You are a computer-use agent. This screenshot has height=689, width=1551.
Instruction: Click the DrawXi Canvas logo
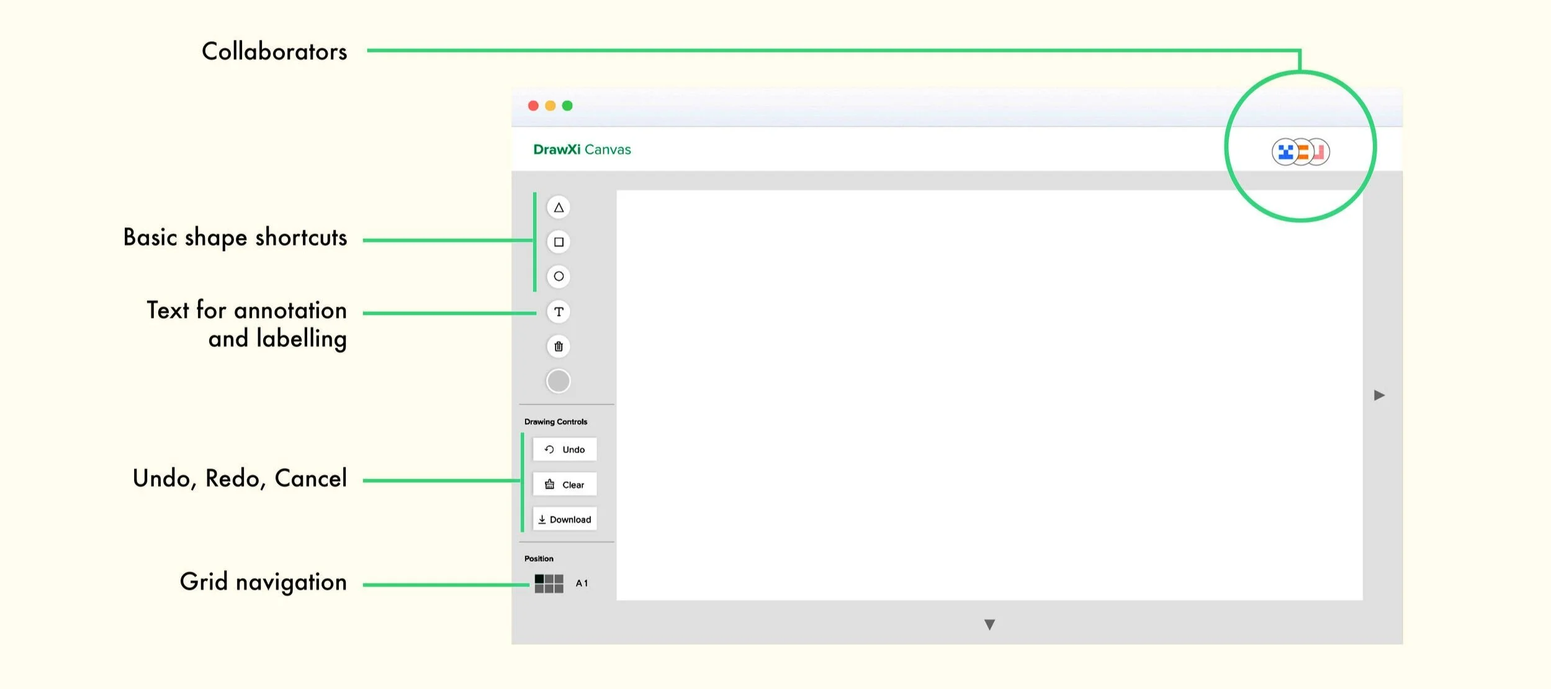582,150
